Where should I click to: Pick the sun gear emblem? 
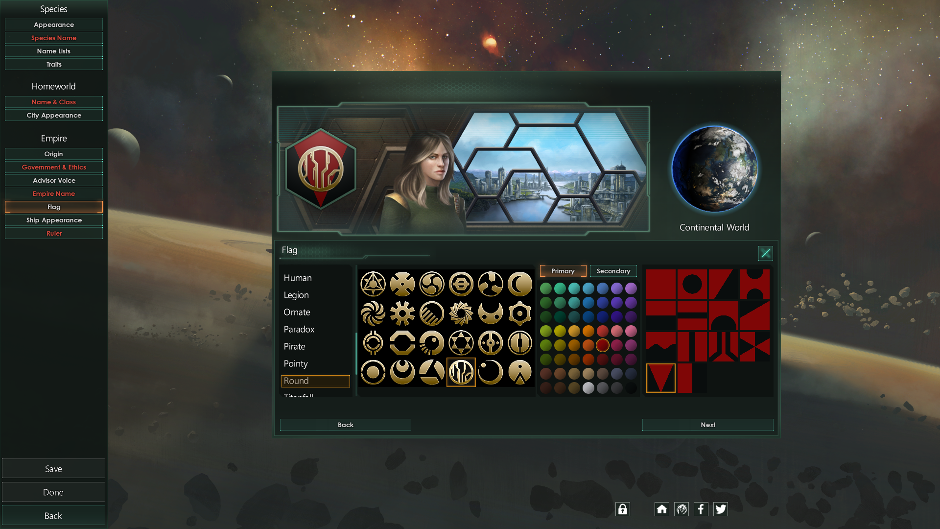click(x=402, y=313)
